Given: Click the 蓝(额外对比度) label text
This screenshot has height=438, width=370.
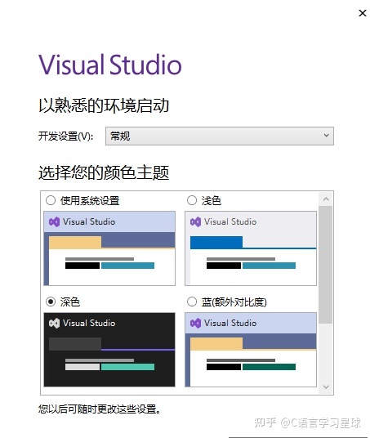Looking at the screenshot, I should (234, 302).
